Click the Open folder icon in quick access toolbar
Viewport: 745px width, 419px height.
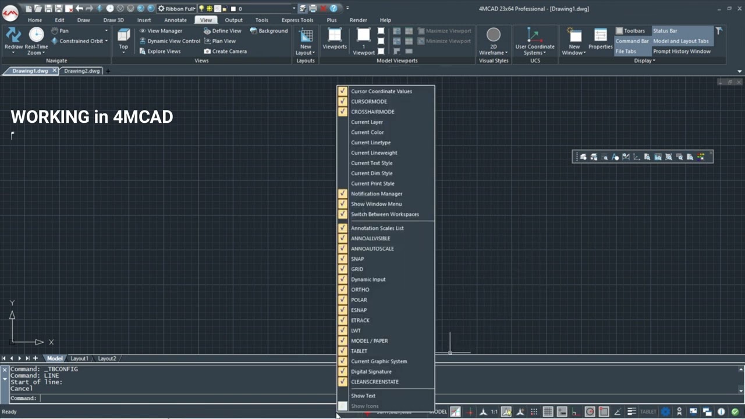38,9
